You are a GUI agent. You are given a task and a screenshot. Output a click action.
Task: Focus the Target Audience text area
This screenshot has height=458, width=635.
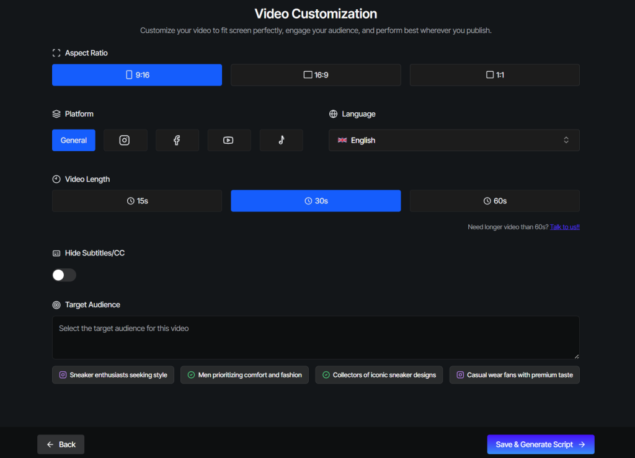tap(316, 337)
